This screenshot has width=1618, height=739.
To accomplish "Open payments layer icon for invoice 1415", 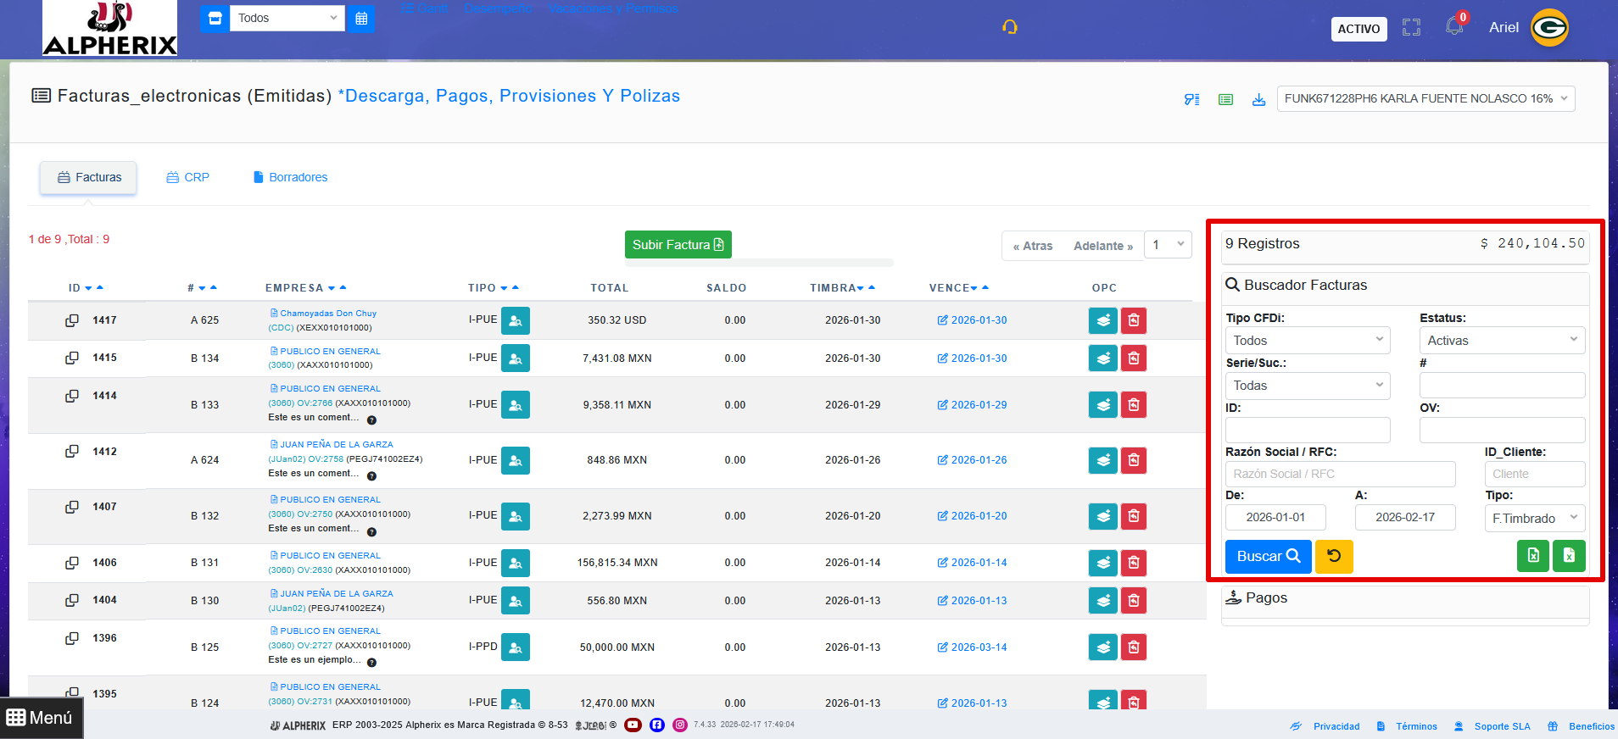I will click(x=1102, y=358).
